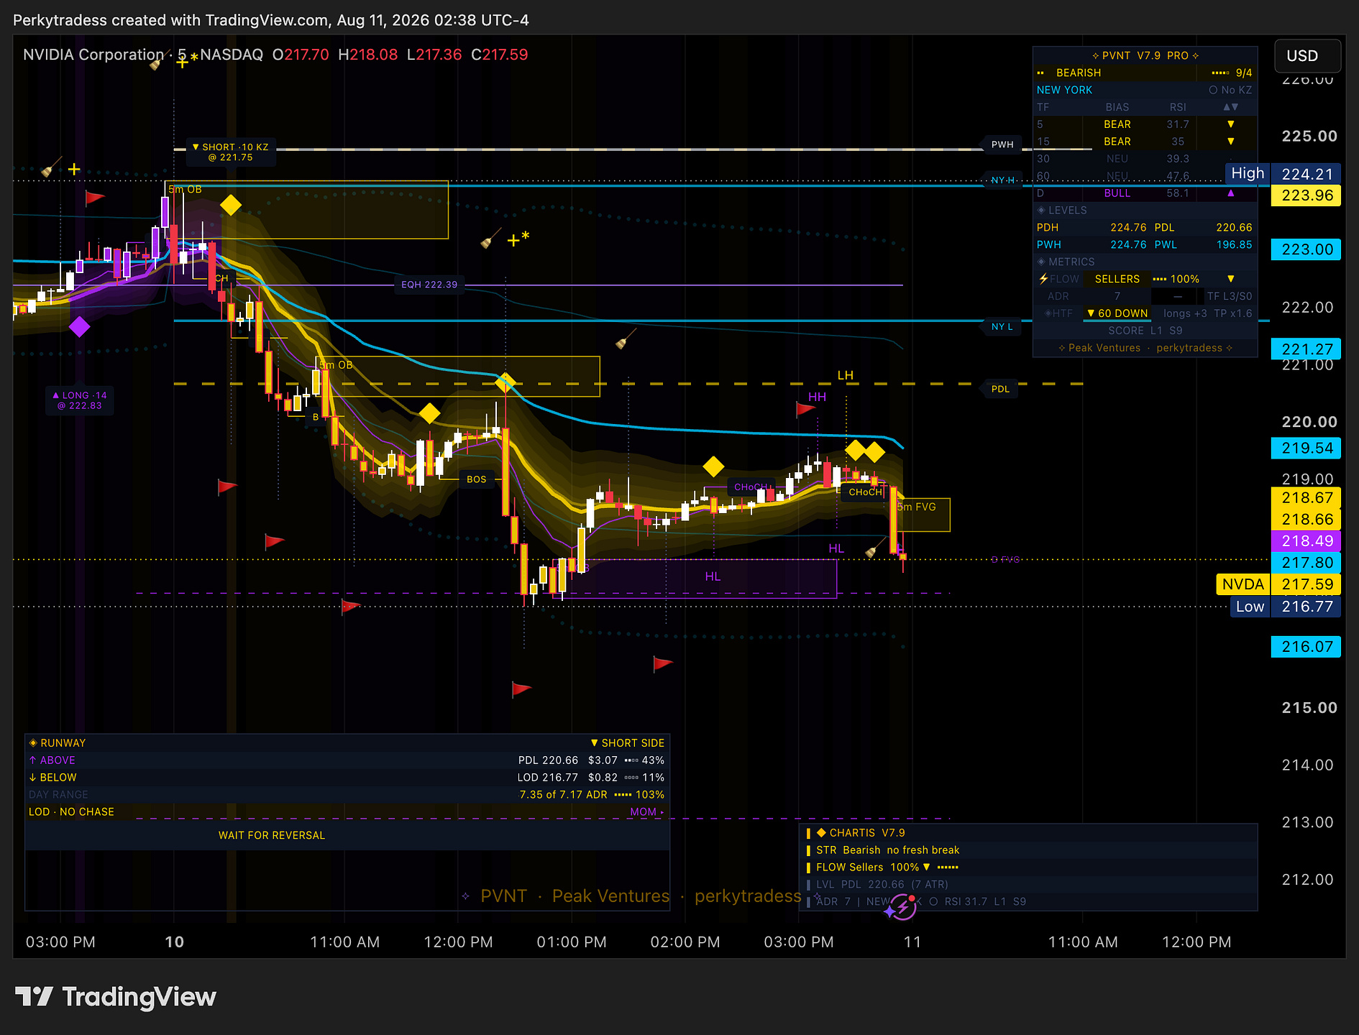Click RSI value 31.7 in the 5 row

(x=1177, y=124)
